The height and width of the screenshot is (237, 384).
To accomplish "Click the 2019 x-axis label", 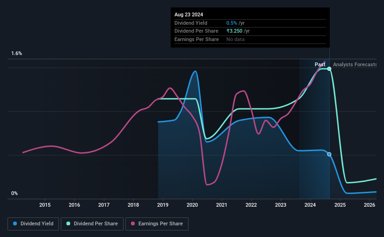I will pyautogui.click(x=163, y=205).
